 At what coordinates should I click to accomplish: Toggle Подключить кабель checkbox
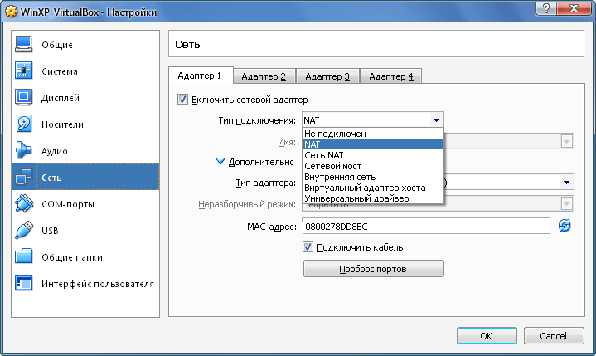pos(308,247)
